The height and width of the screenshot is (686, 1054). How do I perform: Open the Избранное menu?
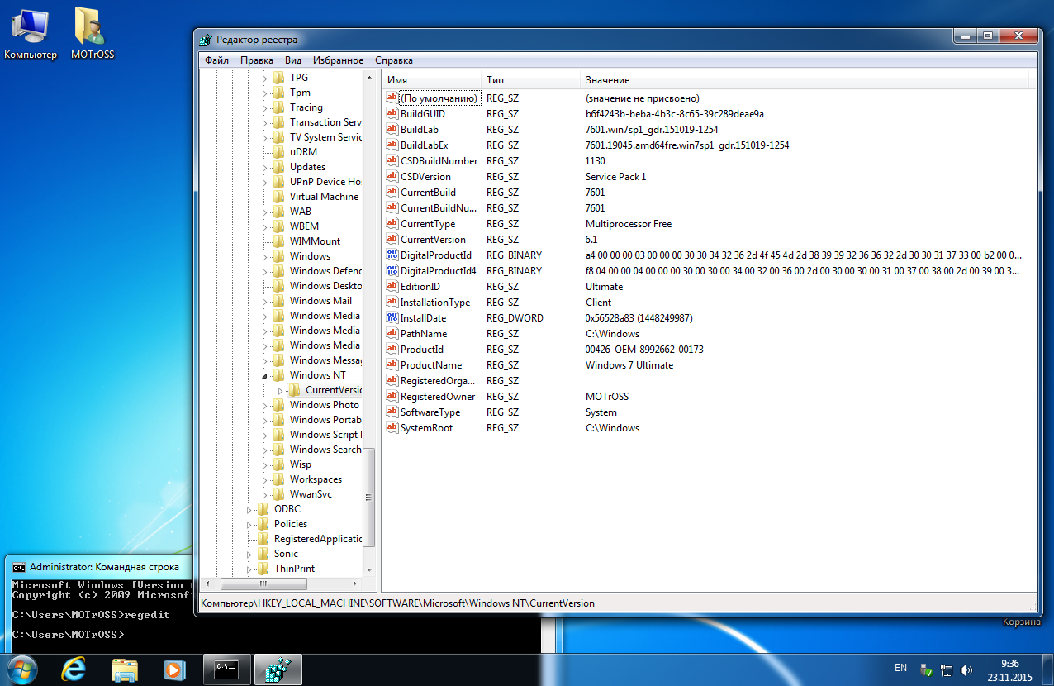(339, 60)
